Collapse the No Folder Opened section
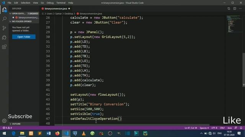The image size is (245, 137). 10,21
